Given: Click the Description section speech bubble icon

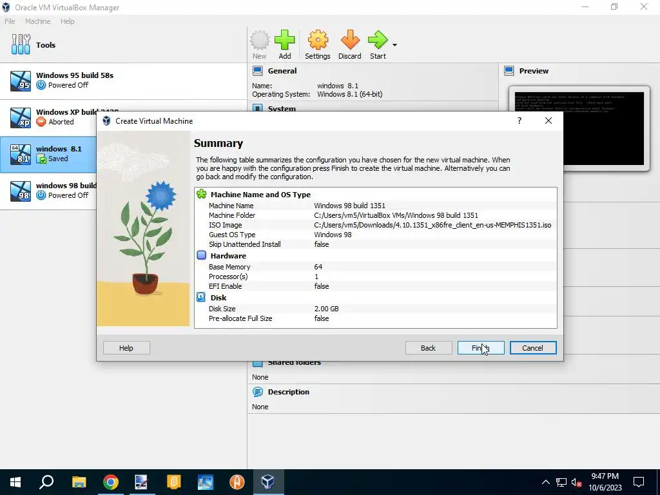Looking at the screenshot, I should point(258,391).
